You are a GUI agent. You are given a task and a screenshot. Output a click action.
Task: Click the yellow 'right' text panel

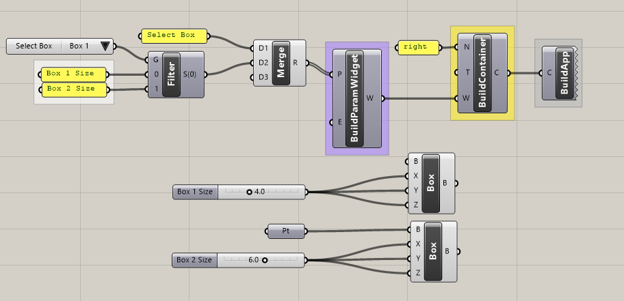click(x=415, y=47)
